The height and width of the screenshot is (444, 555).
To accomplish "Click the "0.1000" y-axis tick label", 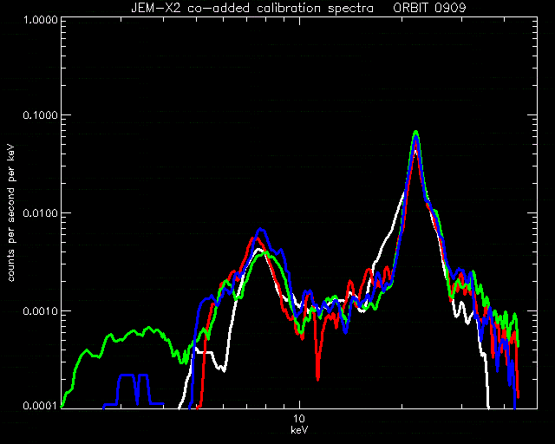I will (40, 115).
